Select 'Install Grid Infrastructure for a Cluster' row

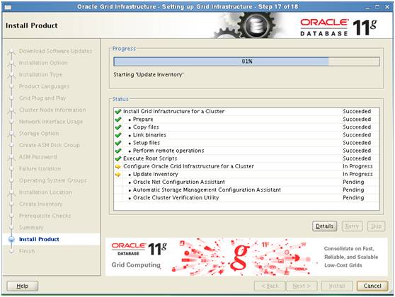[x=246, y=111]
